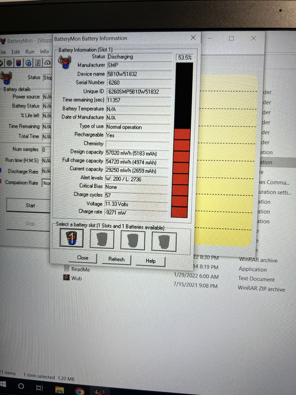
Task: Open Chrome from the taskbar
Action: [79, 390]
